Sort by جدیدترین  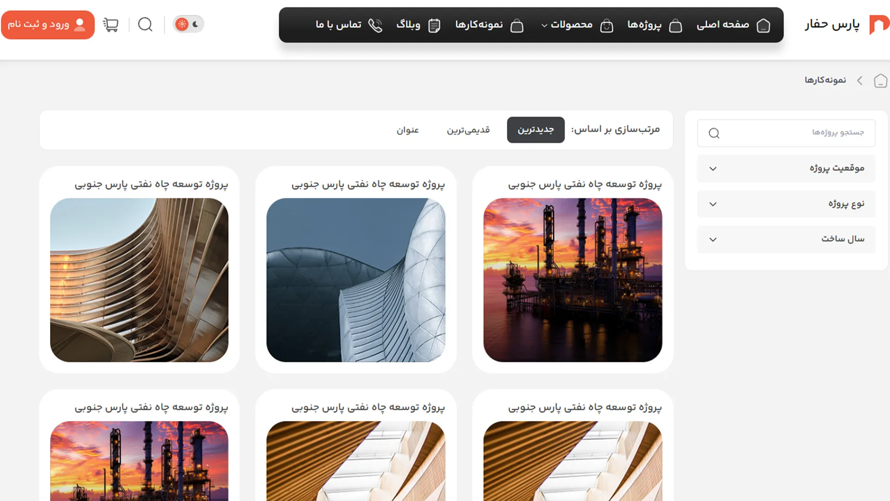pos(535,130)
